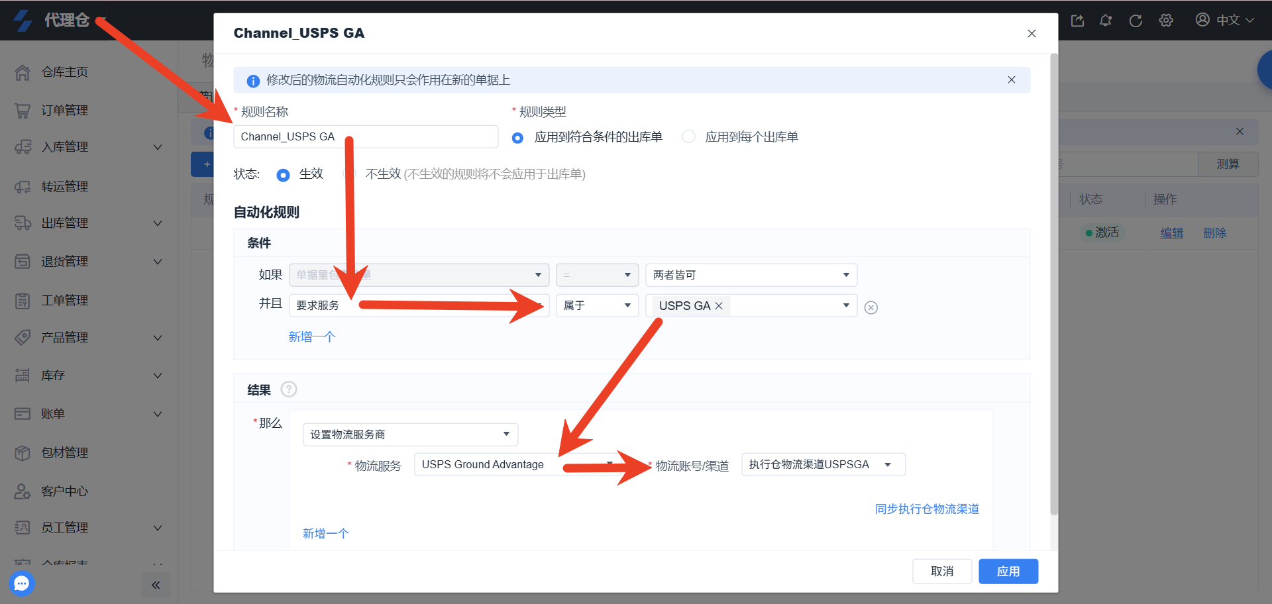Screen dimensions: 1272x604
Task: Open the 执行仓物流渠道USPSGA dropdown
Action: (x=823, y=464)
